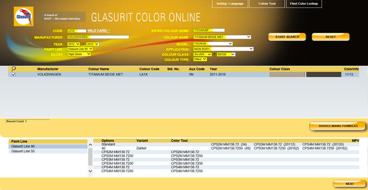
Task: Click the RESET button
Action: [330, 37]
